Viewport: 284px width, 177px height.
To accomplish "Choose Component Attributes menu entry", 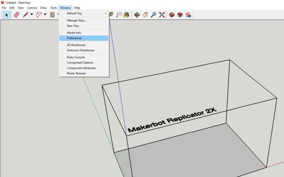I will point(84,68).
